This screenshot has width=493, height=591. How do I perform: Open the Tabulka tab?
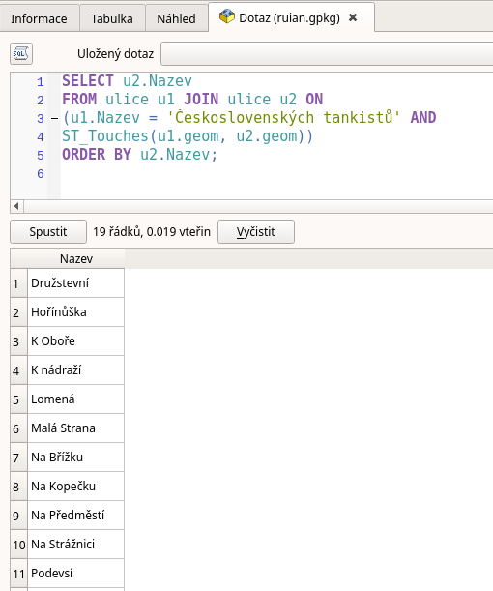(x=112, y=18)
